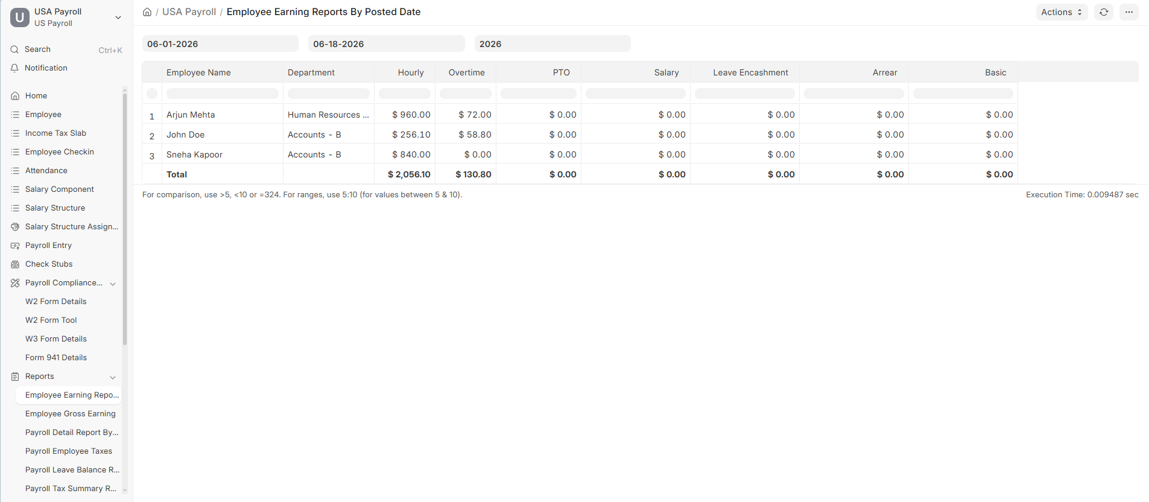Open W3 Form Details
The height and width of the screenshot is (502, 1149).
56,339
